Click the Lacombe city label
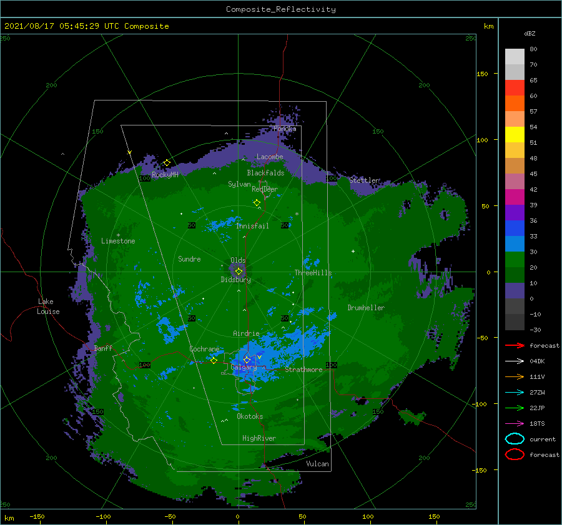Viewport: 562px width, 525px height. coord(270,157)
